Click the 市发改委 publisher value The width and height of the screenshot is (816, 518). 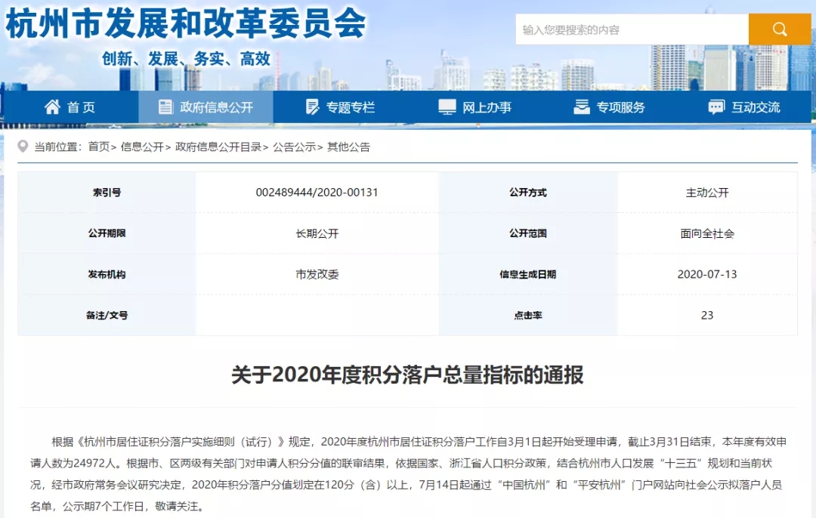(x=317, y=274)
